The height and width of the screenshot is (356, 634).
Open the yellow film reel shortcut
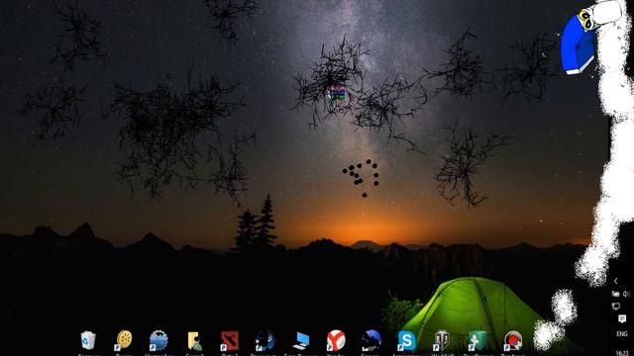click(124, 340)
